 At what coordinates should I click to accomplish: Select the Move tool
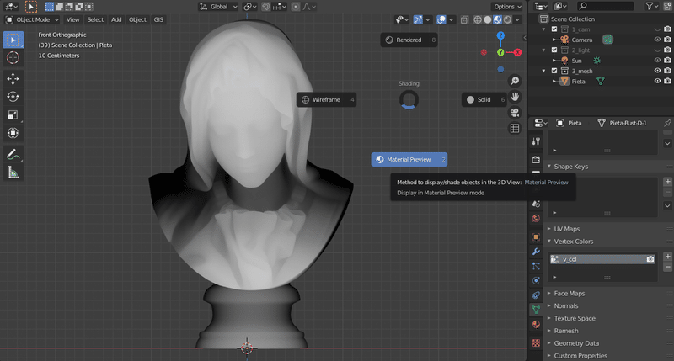pos(13,78)
